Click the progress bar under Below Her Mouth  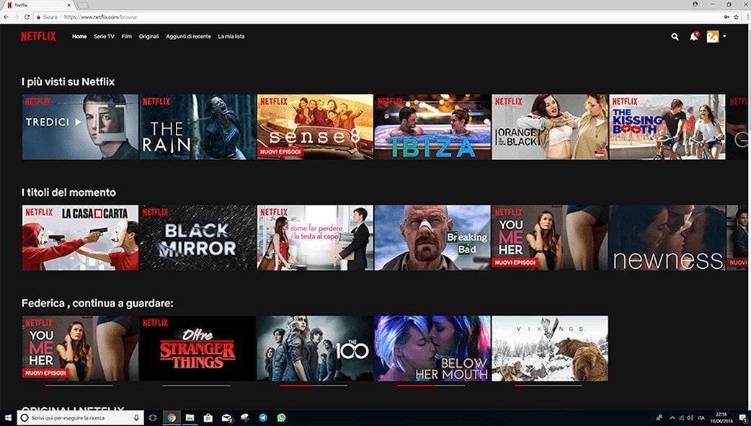point(431,385)
